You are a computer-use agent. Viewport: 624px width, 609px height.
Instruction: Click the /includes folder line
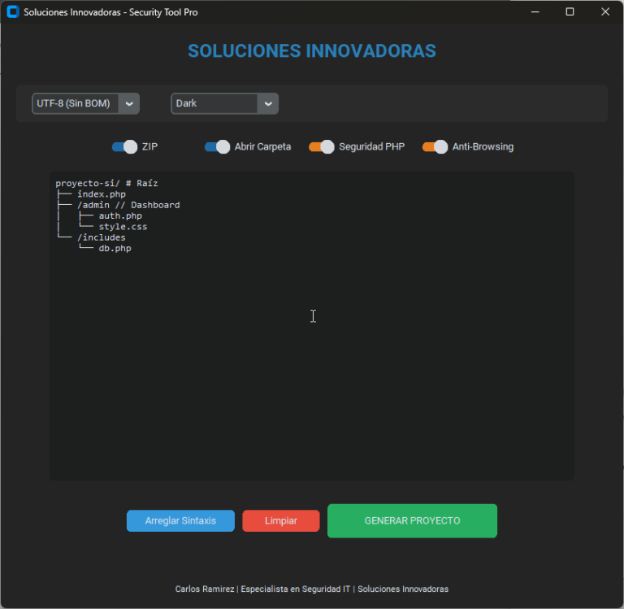point(101,237)
